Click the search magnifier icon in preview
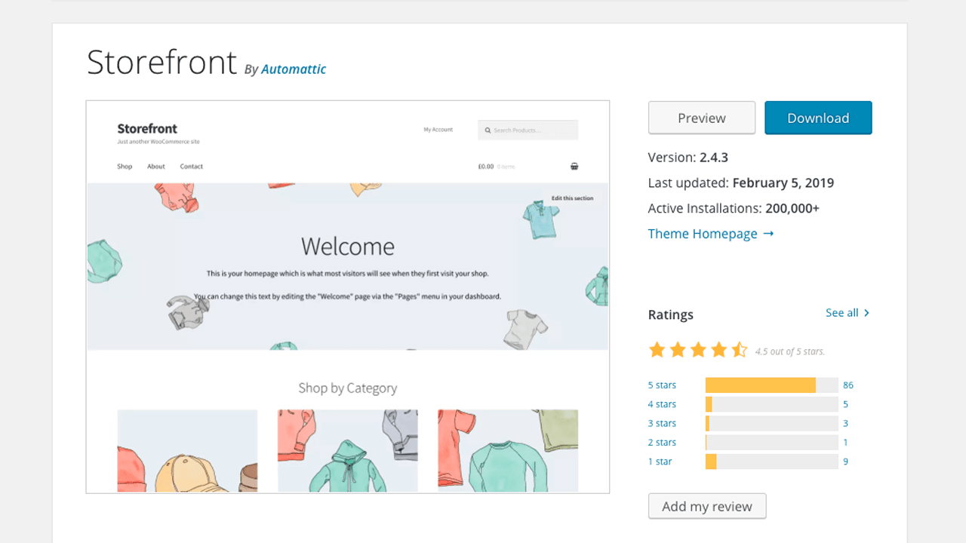966x543 pixels. point(488,130)
